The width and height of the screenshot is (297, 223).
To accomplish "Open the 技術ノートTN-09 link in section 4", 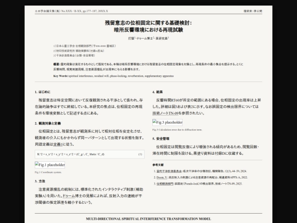I will coord(166,113).
